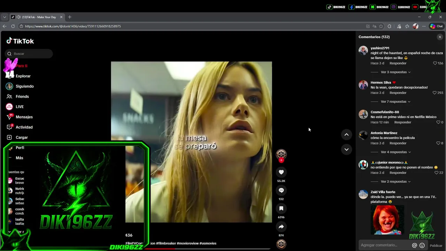Go to next video with down arrow
This screenshot has height=251, width=446.
346,149
